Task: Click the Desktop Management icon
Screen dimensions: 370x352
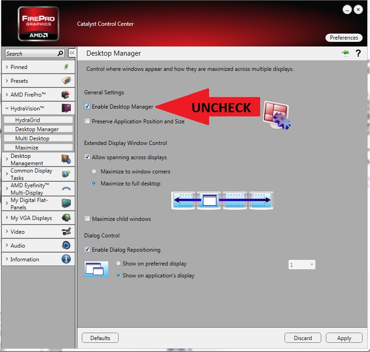Action: pyautogui.click(x=66, y=159)
